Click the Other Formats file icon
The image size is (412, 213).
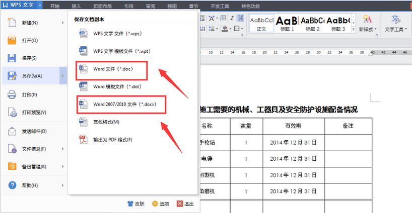(83, 122)
